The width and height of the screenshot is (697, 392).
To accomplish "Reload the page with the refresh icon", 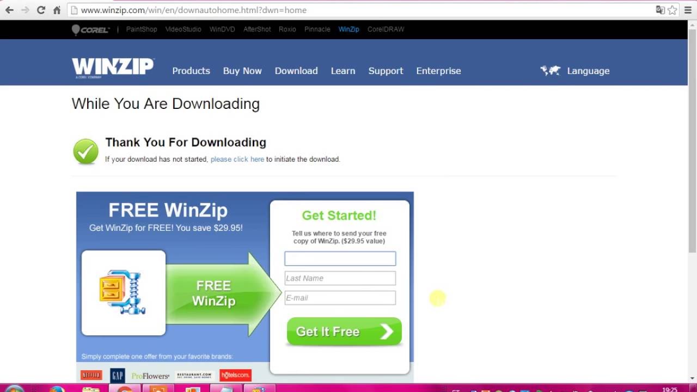I will [41, 10].
